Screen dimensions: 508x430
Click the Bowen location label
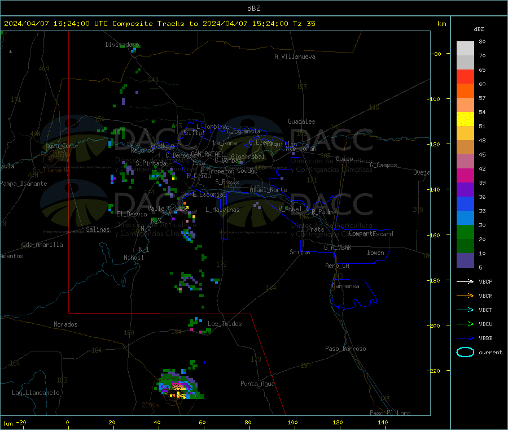tap(375, 253)
